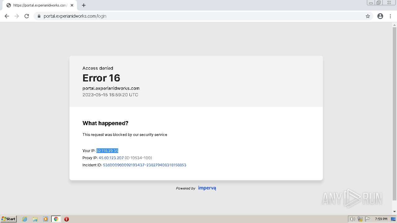Go back with the browser back arrow
Viewport: 397px width, 223px height.
7,16
